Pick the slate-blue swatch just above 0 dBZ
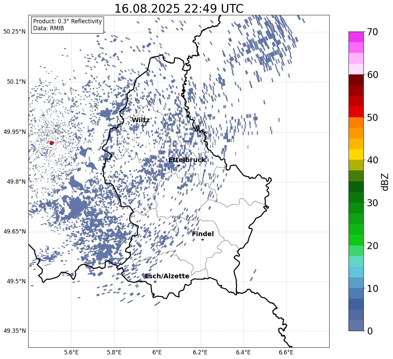Viewport: 393px width, 359px height. pyautogui.click(x=356, y=325)
